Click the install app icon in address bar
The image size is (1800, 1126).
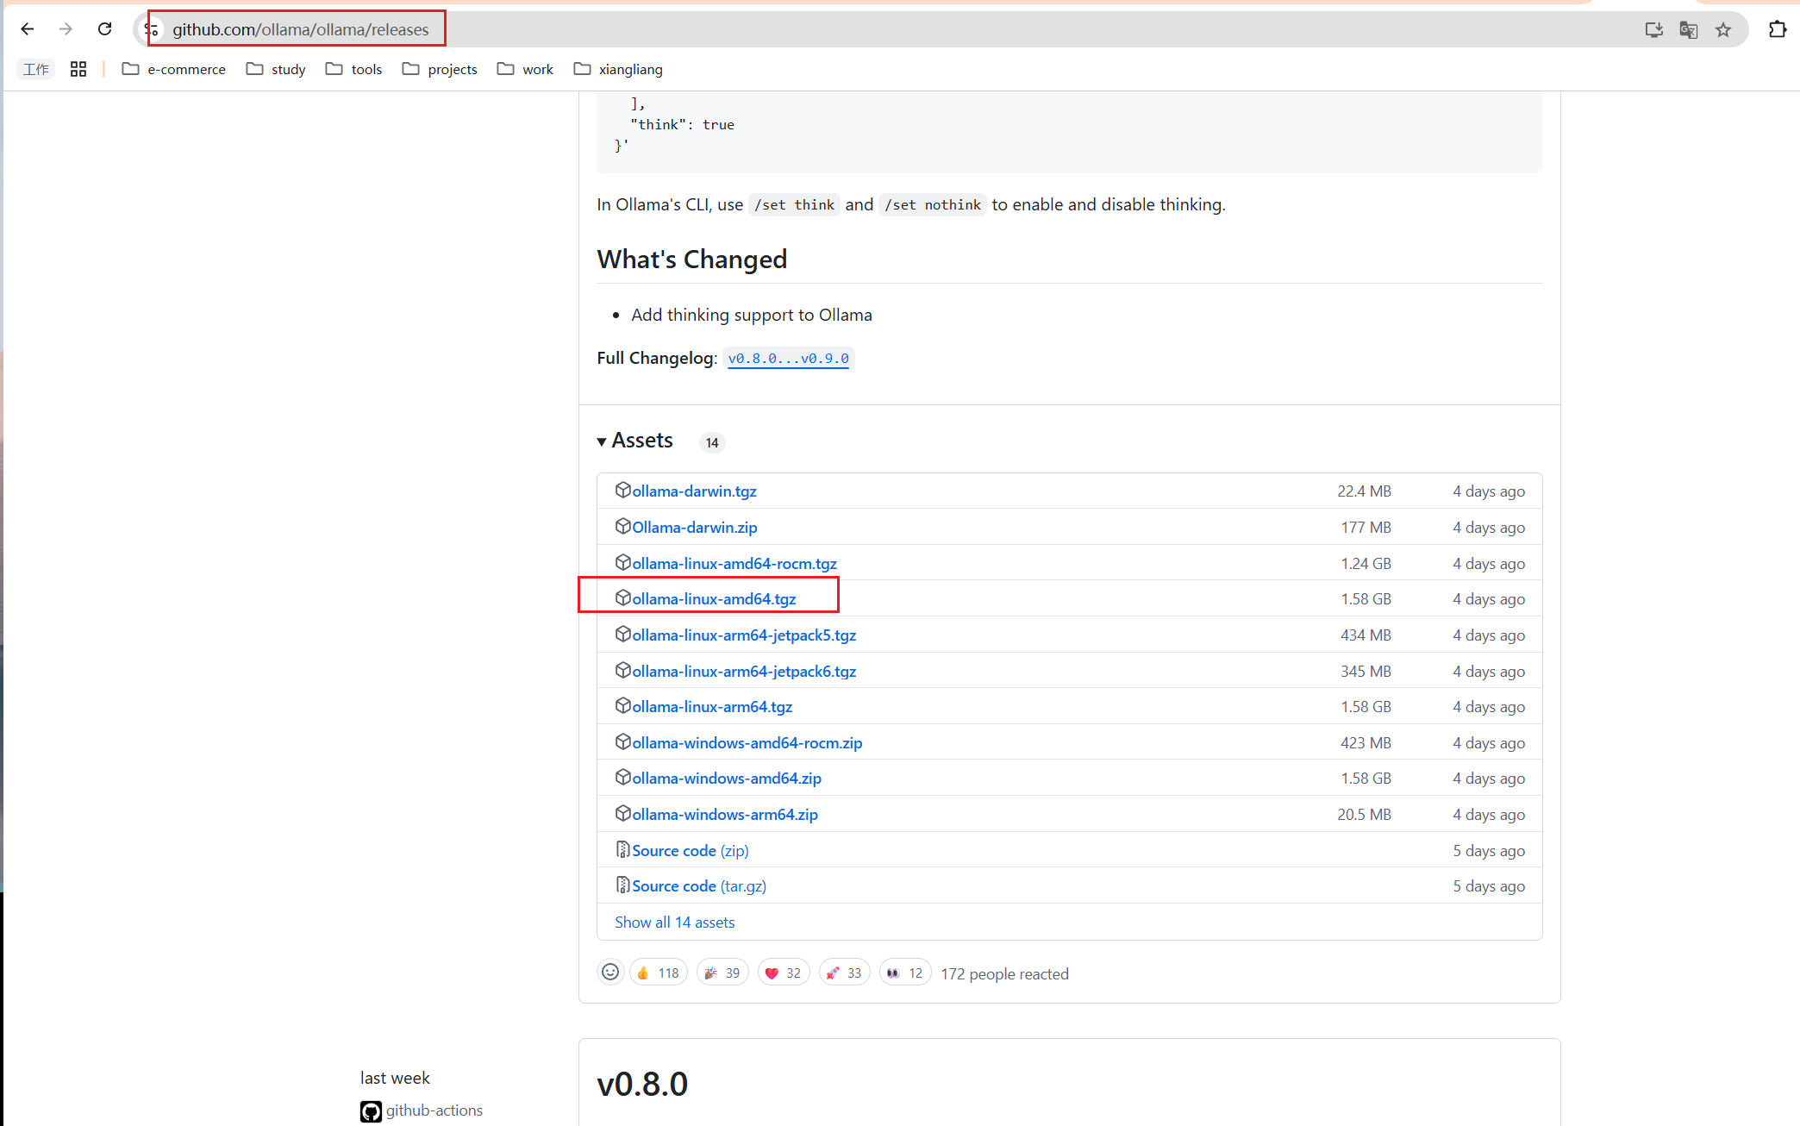click(x=1653, y=30)
